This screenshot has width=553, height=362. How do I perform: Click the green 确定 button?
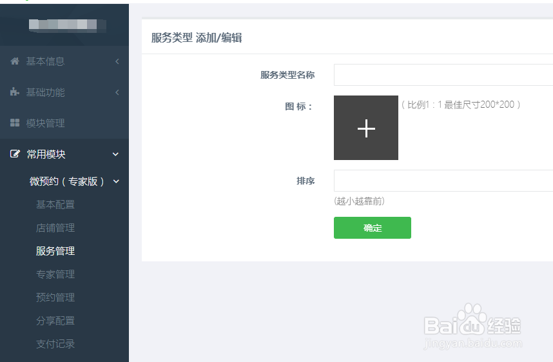[x=373, y=228]
